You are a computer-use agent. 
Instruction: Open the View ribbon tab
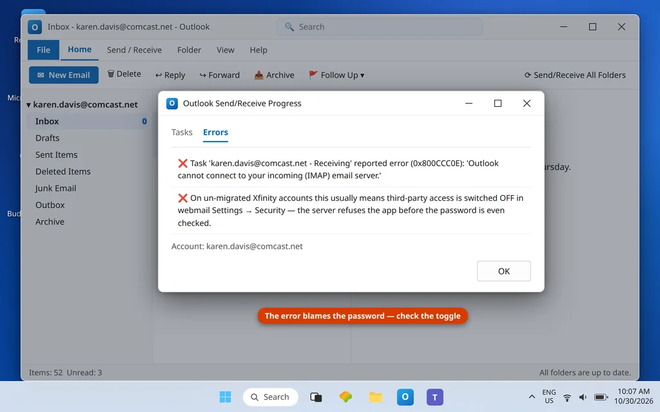(225, 50)
